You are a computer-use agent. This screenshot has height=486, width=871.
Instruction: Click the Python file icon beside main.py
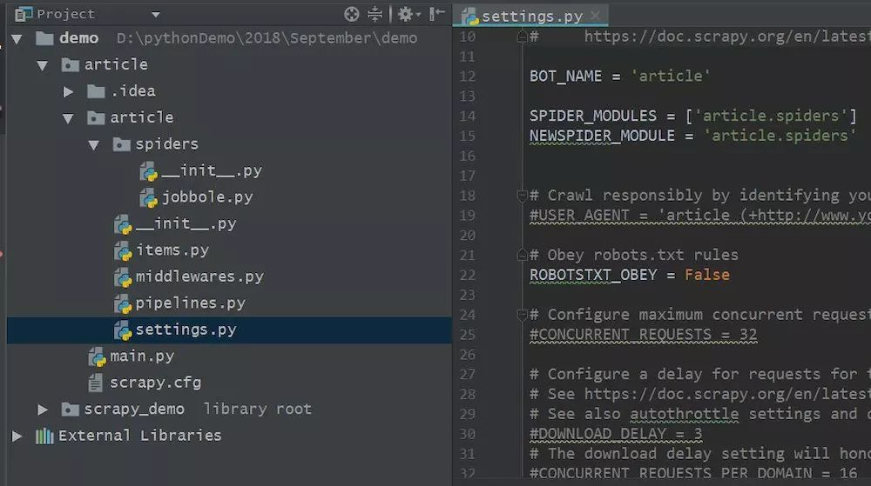coord(97,357)
